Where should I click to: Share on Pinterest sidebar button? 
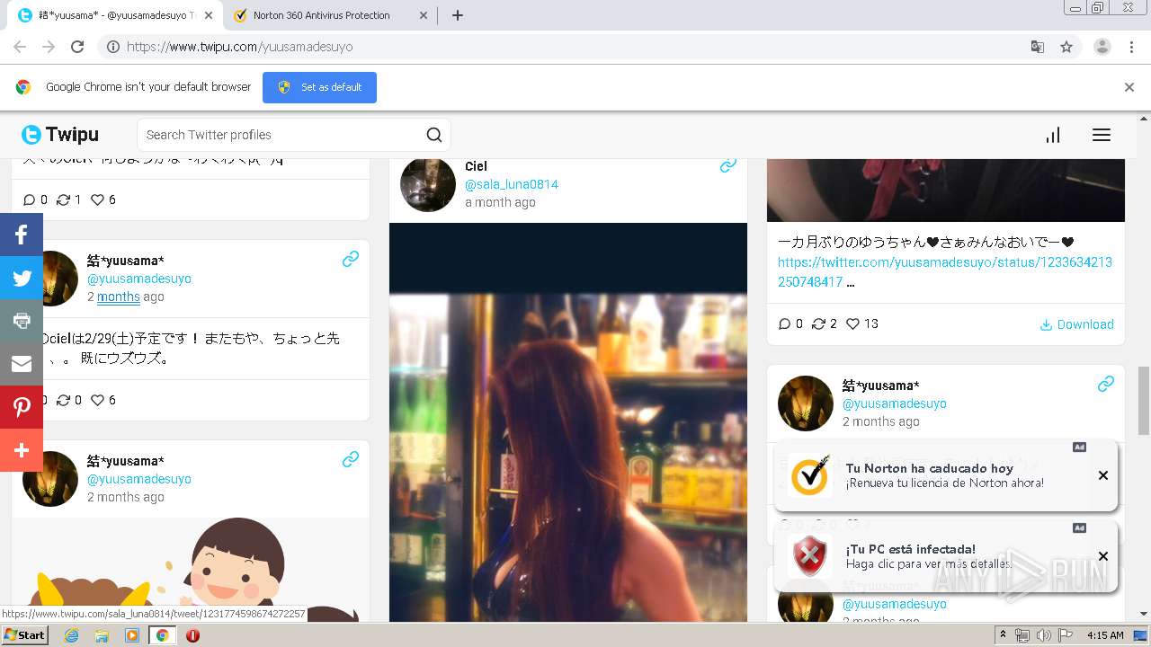coord(22,407)
